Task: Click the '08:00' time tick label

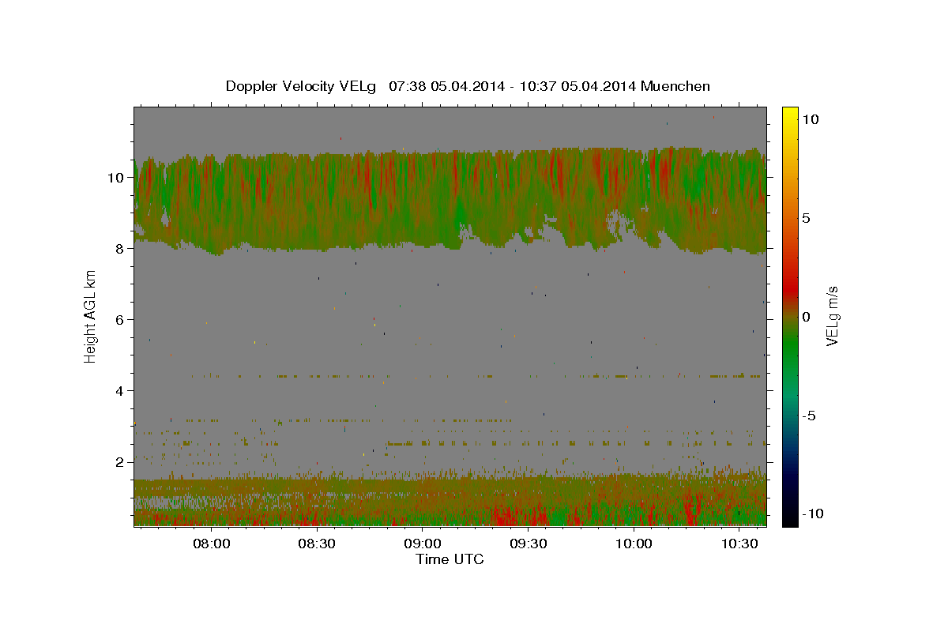Action: click(x=211, y=544)
